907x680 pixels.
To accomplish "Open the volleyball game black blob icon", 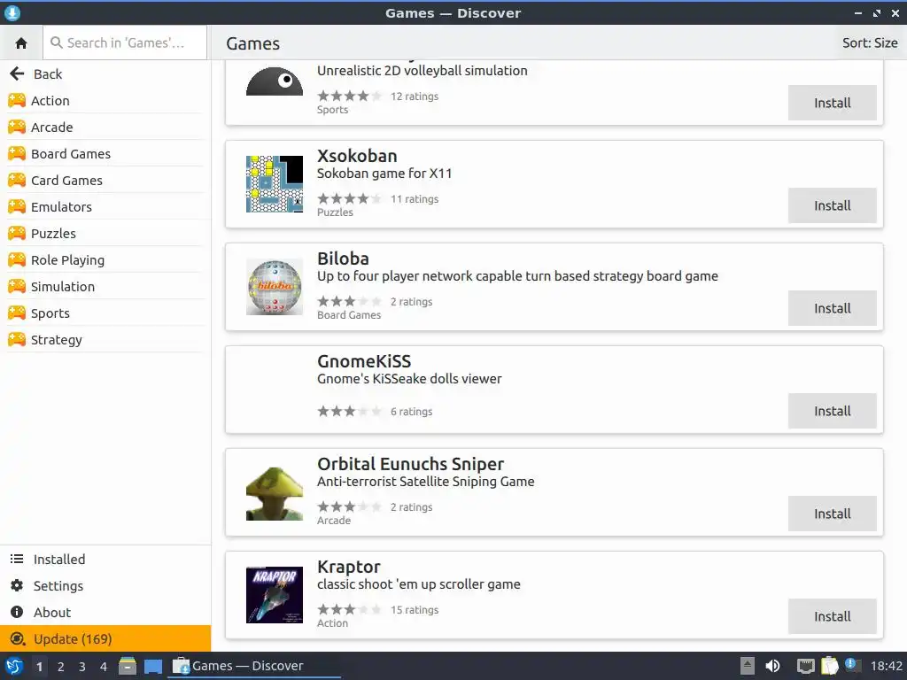I will (x=275, y=81).
